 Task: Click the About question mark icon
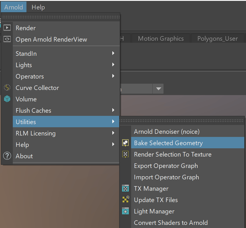[7, 156]
